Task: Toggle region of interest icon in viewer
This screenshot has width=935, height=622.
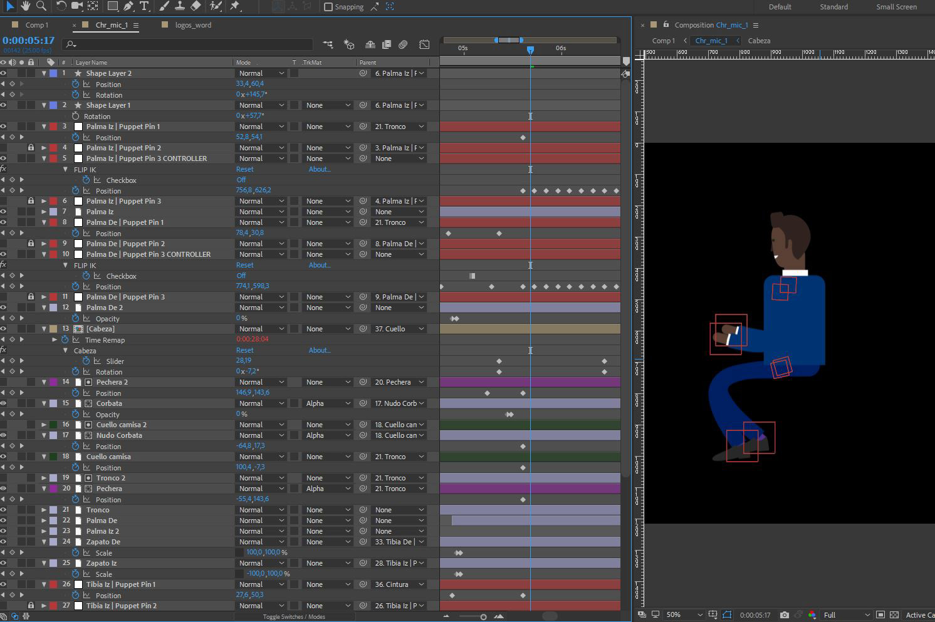Action: pyautogui.click(x=880, y=615)
